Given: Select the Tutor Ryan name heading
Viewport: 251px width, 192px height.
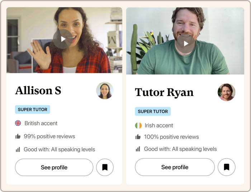Looking at the screenshot, I should click(x=164, y=92).
